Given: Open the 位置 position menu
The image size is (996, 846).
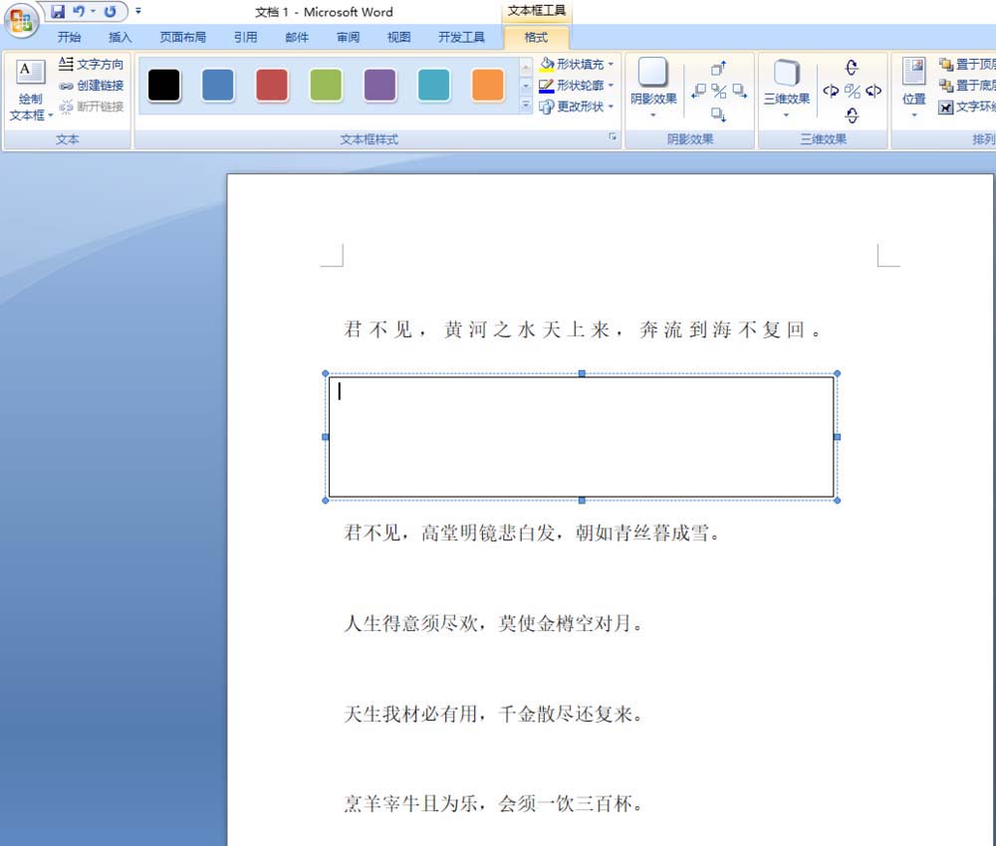Looking at the screenshot, I should [914, 87].
